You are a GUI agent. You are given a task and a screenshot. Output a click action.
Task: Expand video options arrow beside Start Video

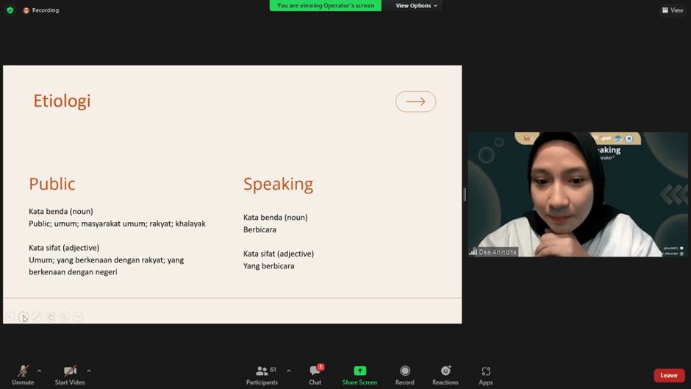[x=89, y=371]
